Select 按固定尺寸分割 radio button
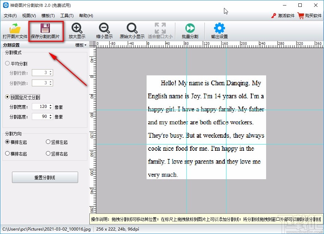 (x=7, y=97)
